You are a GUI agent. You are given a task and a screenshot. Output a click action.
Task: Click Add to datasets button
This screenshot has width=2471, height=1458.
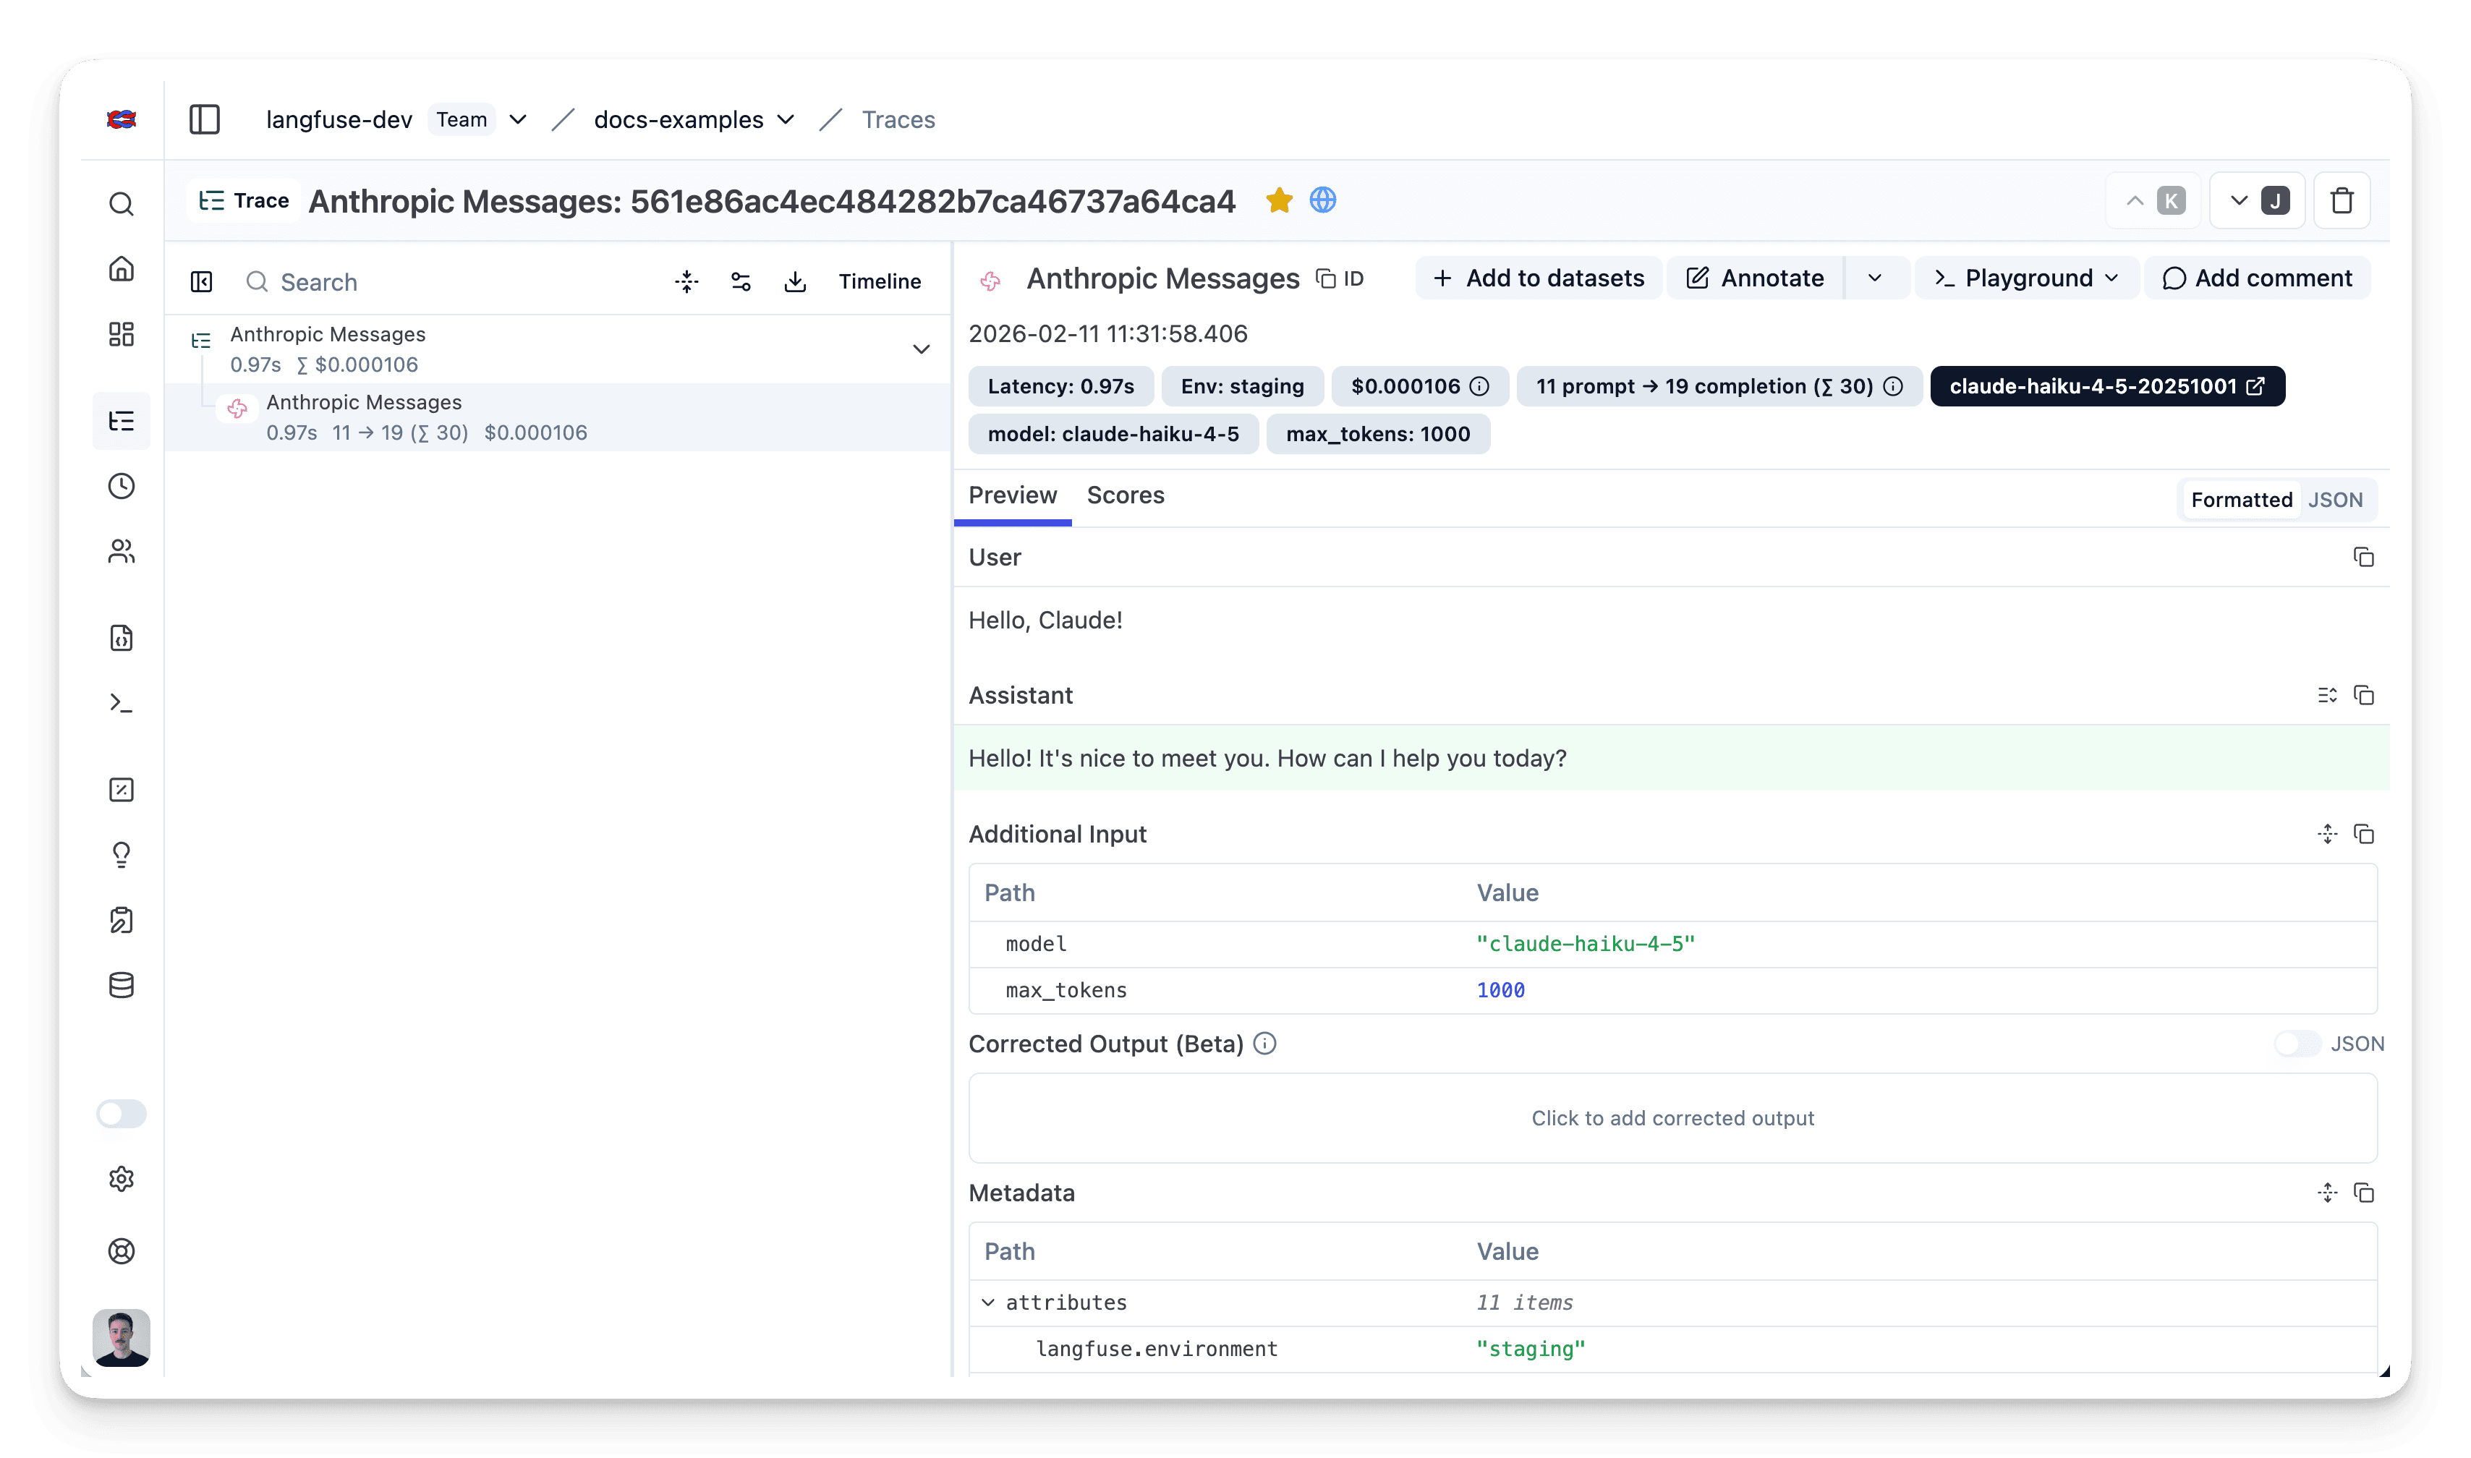click(1538, 278)
